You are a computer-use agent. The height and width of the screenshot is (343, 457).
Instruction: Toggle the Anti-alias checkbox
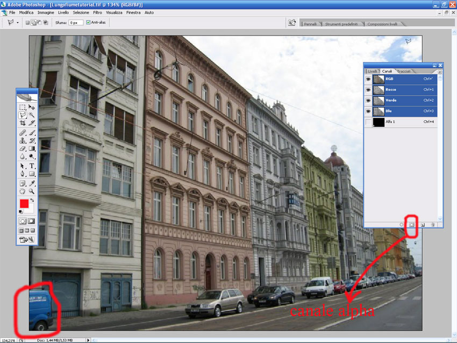pyautogui.click(x=88, y=23)
